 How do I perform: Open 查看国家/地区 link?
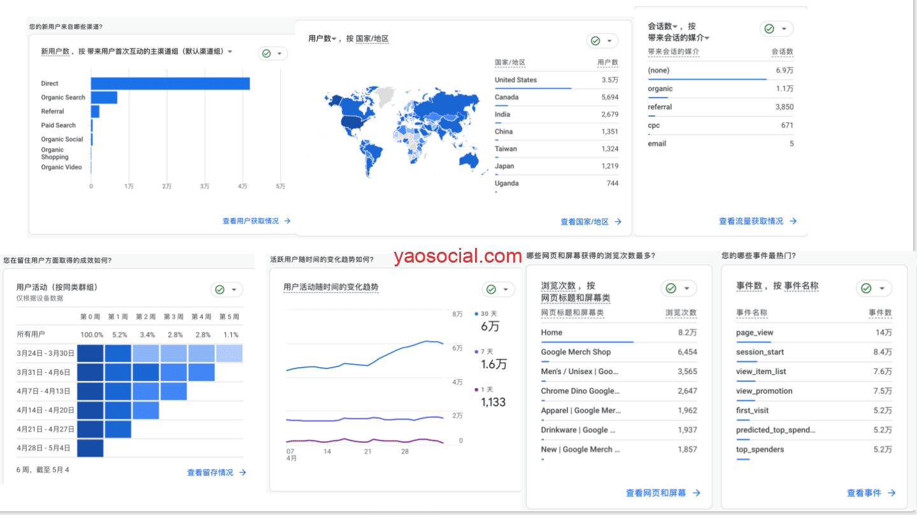click(585, 222)
